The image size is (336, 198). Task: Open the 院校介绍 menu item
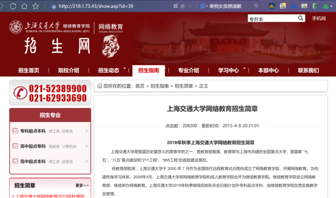[x=68, y=70]
